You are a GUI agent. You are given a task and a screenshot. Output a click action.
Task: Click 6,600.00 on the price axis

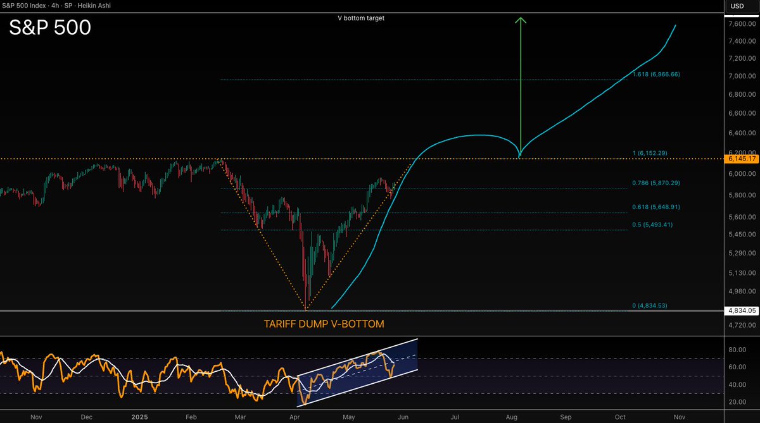742,113
